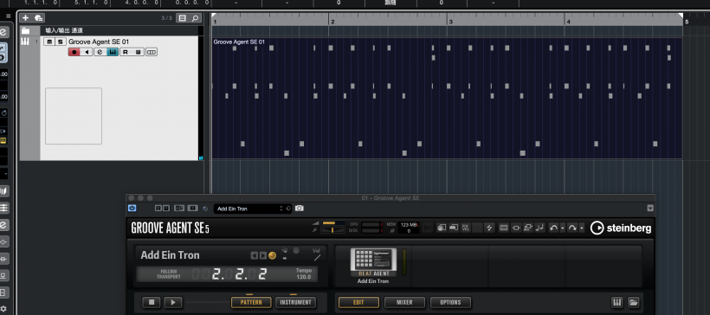
Task: Click the yellow keyboard icon in left sidebar
Action: coord(3,140)
